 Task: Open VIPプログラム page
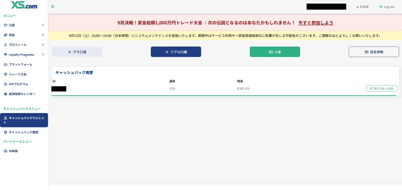coord(24,84)
